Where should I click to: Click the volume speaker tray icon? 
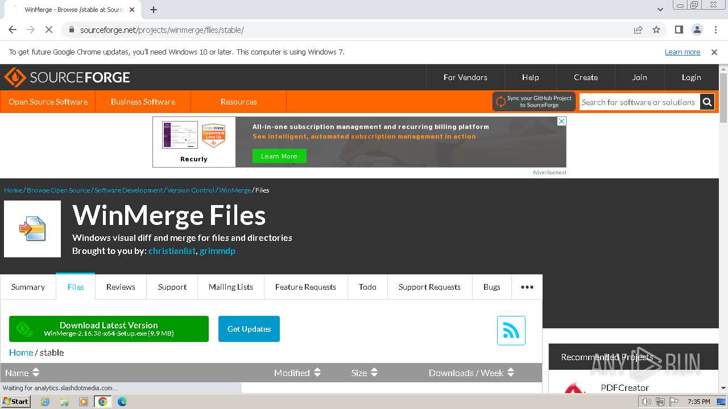[x=647, y=402]
